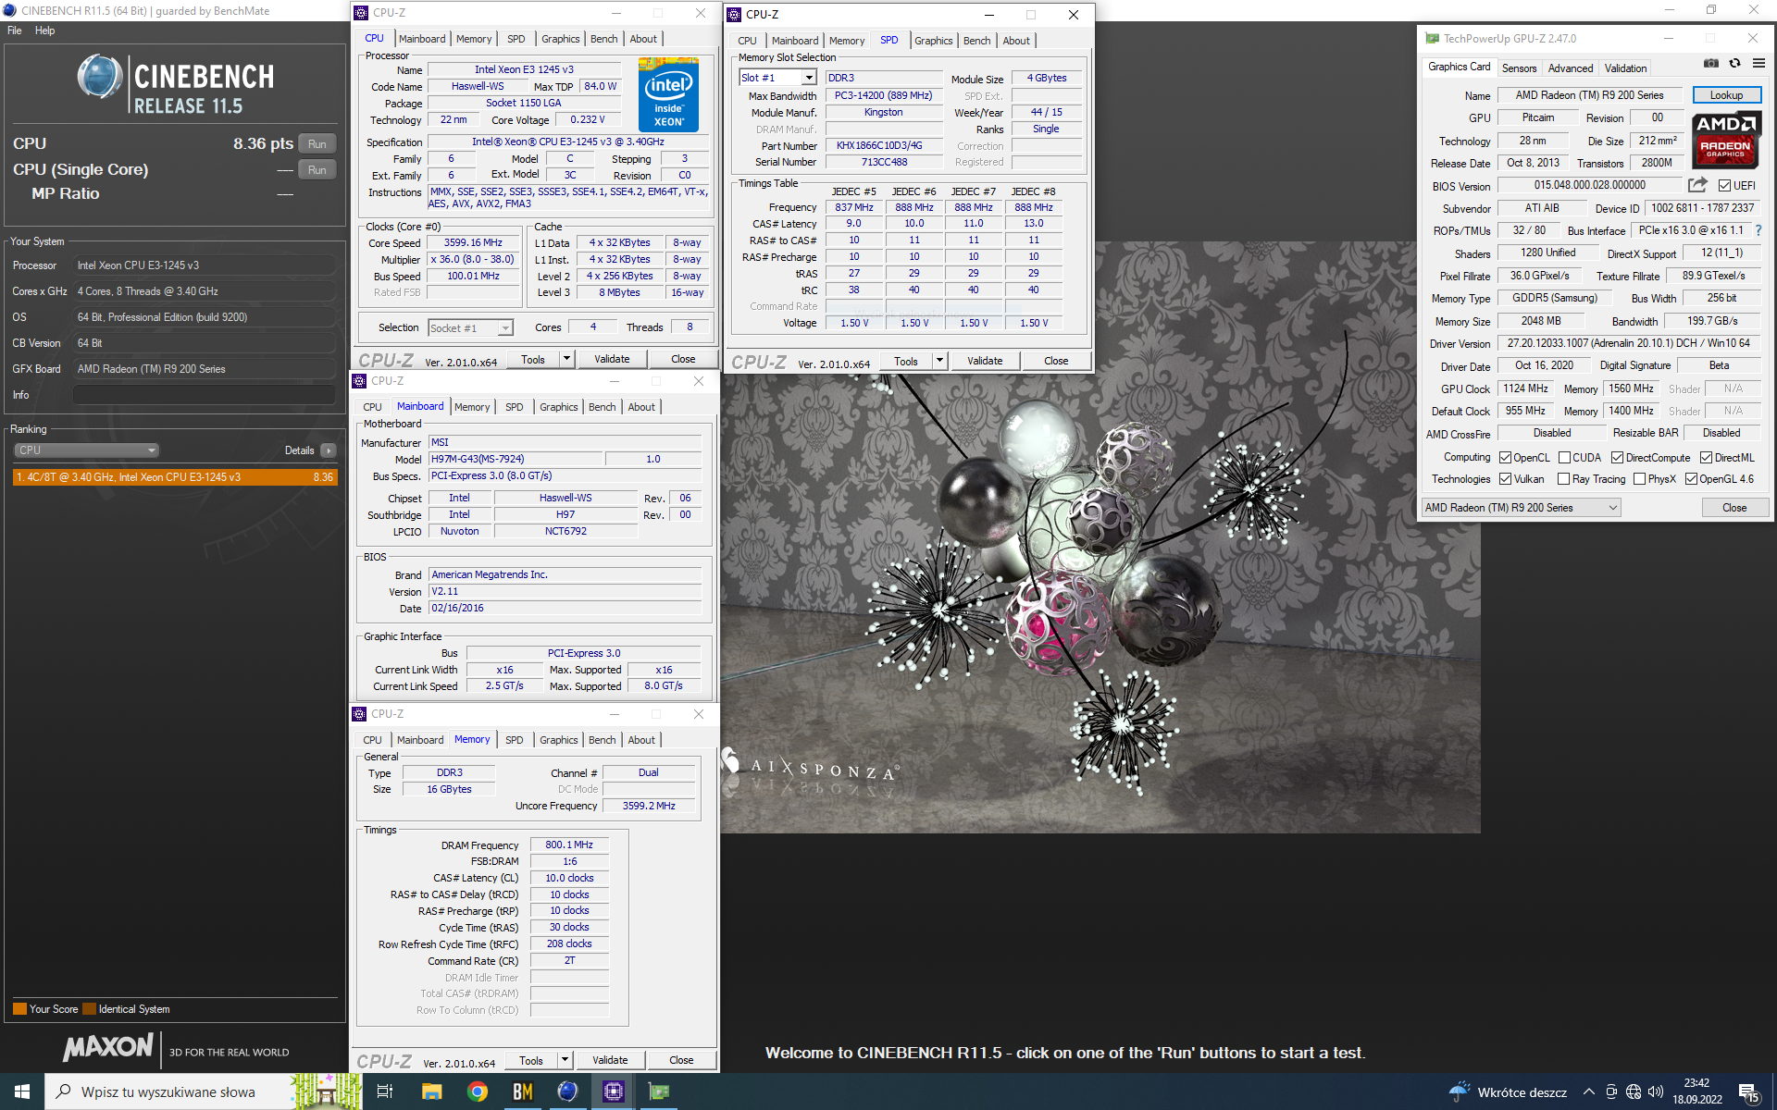Open the volume control in the system tray
1777x1110 pixels.
(1656, 1091)
